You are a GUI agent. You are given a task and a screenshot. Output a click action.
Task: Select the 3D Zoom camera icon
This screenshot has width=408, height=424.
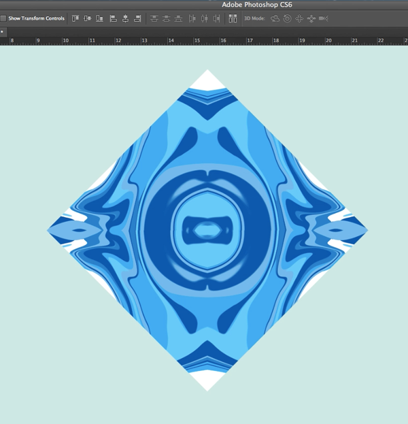(323, 18)
